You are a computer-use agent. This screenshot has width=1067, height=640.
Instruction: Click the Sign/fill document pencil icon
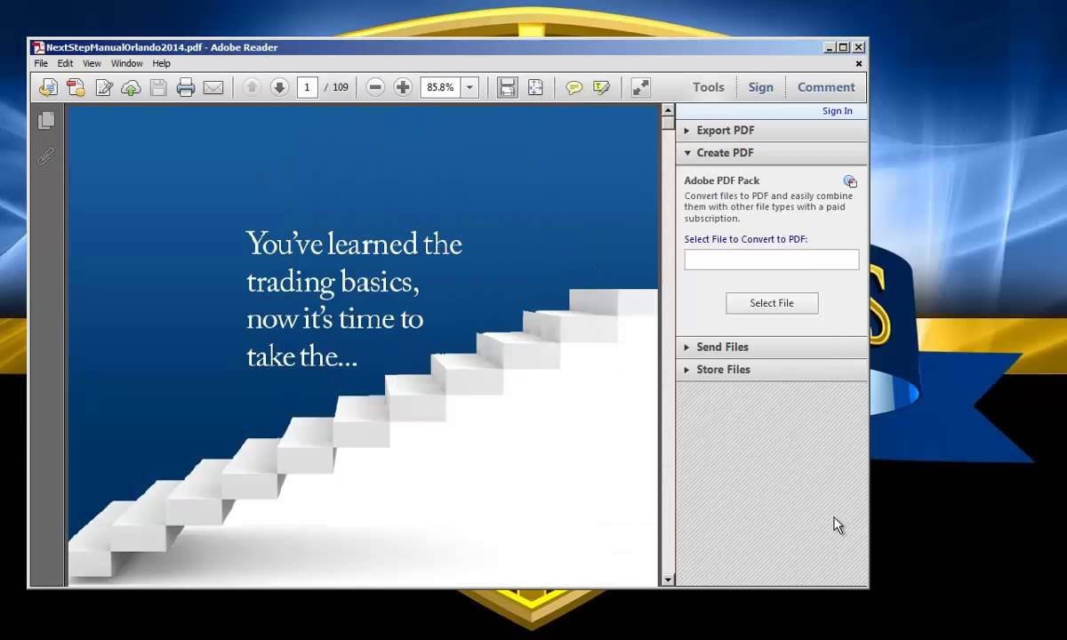(x=104, y=87)
